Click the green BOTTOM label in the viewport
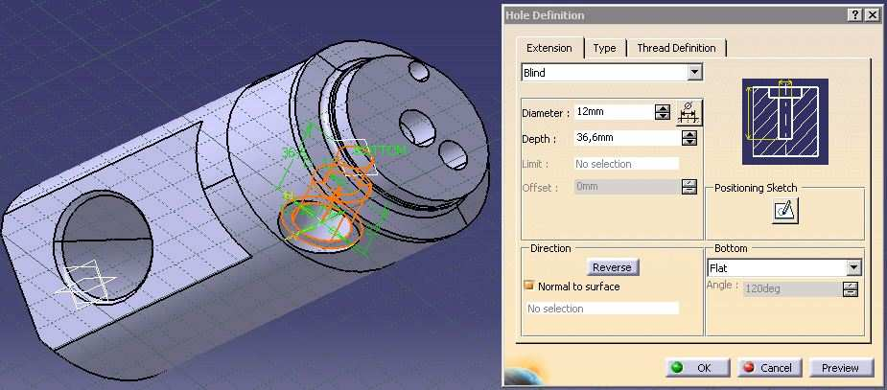The image size is (887, 390). (x=380, y=150)
